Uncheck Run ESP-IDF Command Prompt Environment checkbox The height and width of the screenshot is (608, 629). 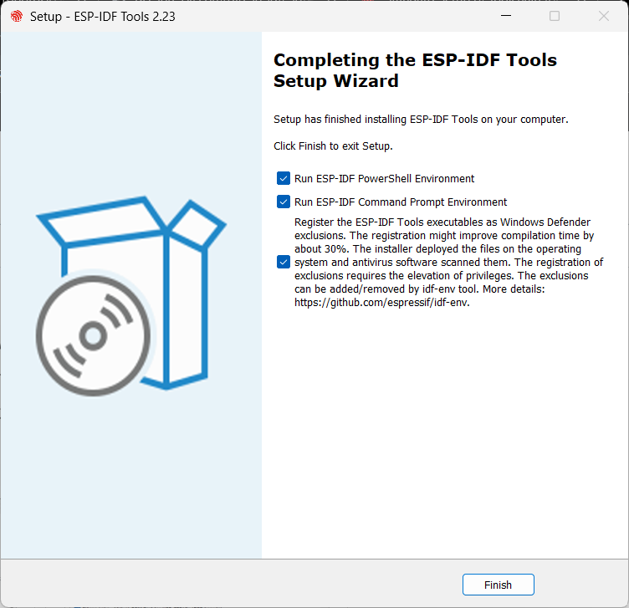pos(284,202)
